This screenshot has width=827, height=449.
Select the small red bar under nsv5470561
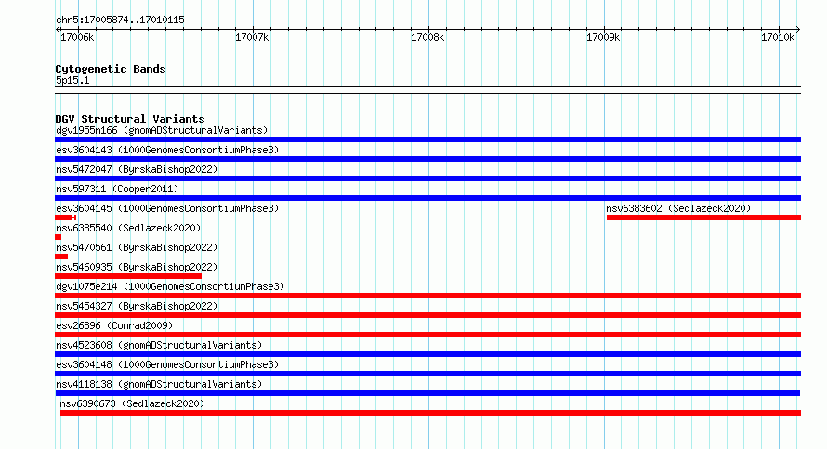(x=61, y=257)
